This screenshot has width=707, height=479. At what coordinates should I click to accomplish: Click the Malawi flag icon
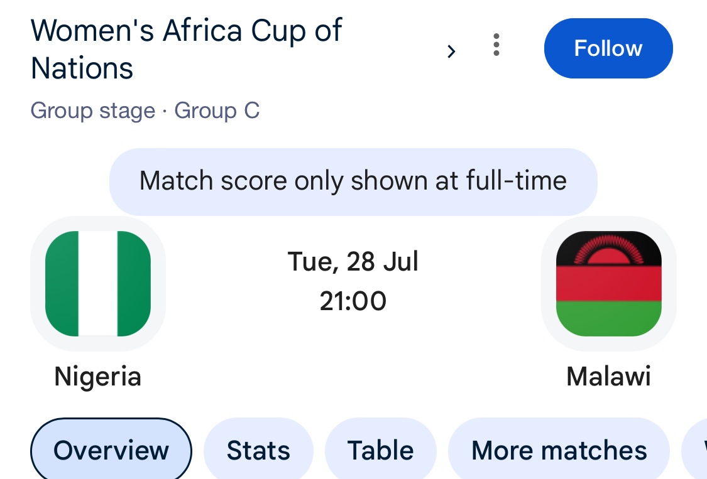[x=609, y=283]
